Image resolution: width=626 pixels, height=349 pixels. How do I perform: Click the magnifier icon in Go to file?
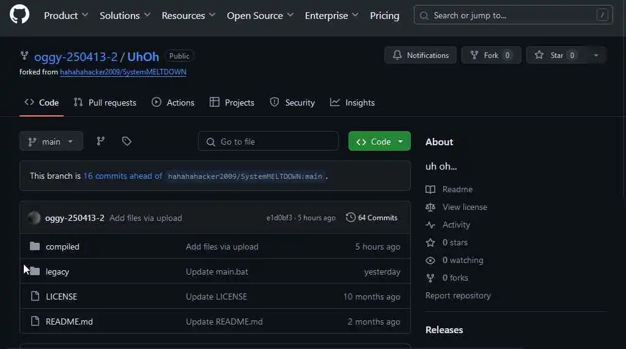click(210, 142)
